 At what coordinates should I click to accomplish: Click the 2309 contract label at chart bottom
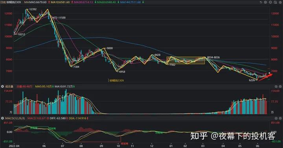pyautogui.click(x=117, y=80)
